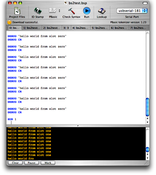Viewport: 156px width, 175px height.
Task: Click the bs2test.bsp title document icon
Action: click(x=66, y=3)
